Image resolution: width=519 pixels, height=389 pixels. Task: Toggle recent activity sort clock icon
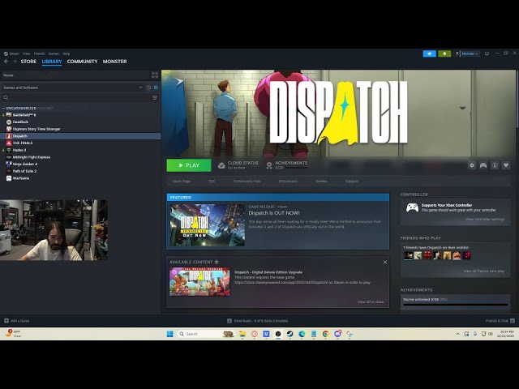[x=148, y=87]
